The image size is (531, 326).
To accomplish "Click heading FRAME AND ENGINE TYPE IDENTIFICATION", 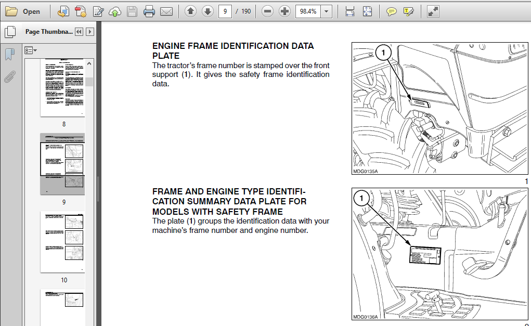I will (x=229, y=202).
